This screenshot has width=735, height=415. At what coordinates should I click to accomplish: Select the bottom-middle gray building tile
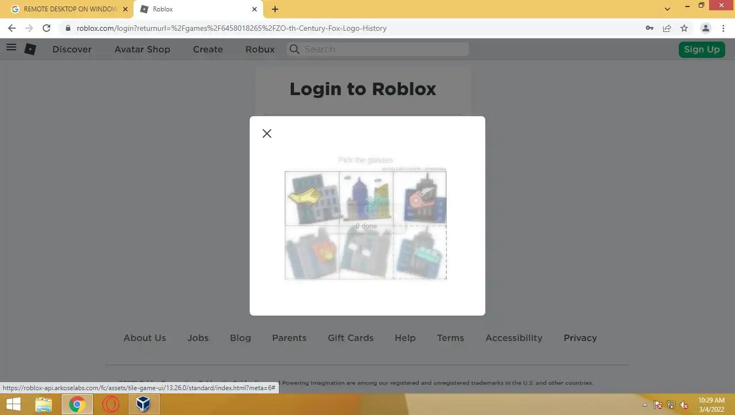point(366,252)
